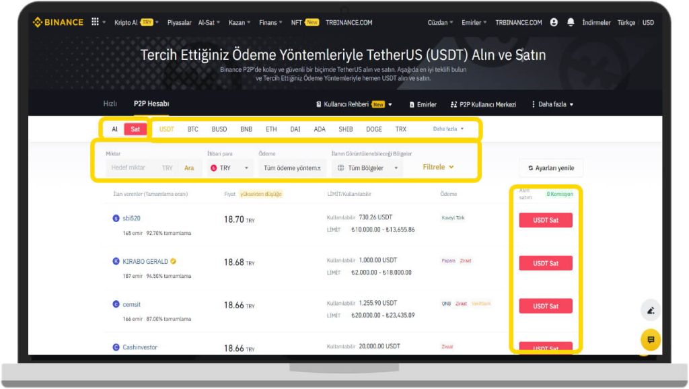Open the Tüm Bölgeler dropdown

point(368,168)
